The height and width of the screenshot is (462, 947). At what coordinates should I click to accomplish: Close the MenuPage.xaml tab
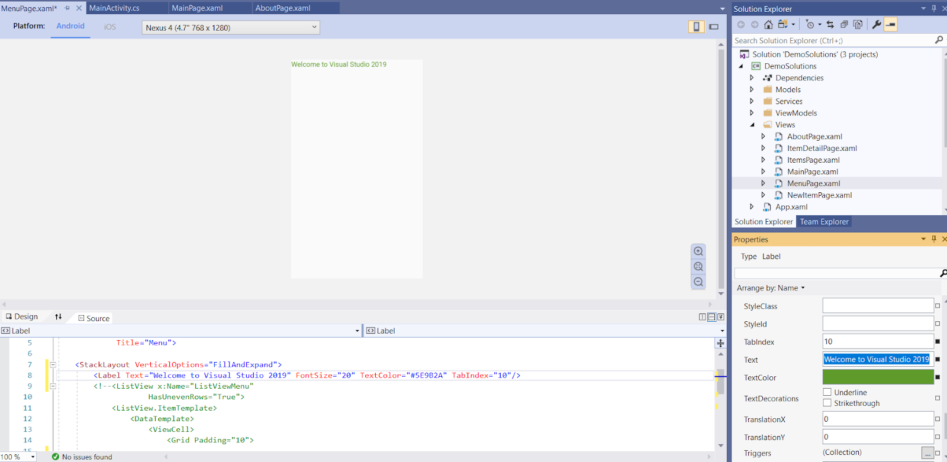pyautogui.click(x=79, y=8)
